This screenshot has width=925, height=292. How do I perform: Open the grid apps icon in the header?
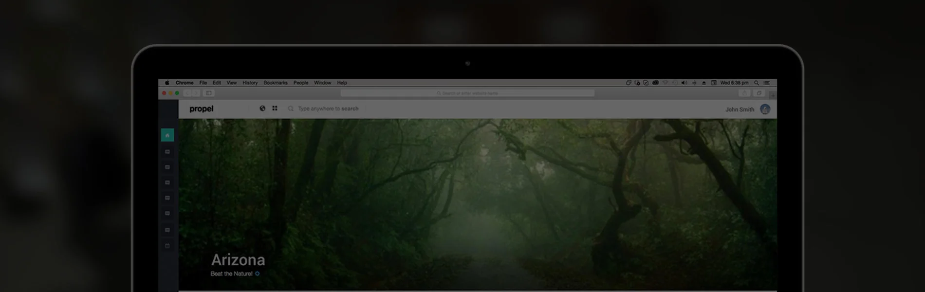click(275, 109)
